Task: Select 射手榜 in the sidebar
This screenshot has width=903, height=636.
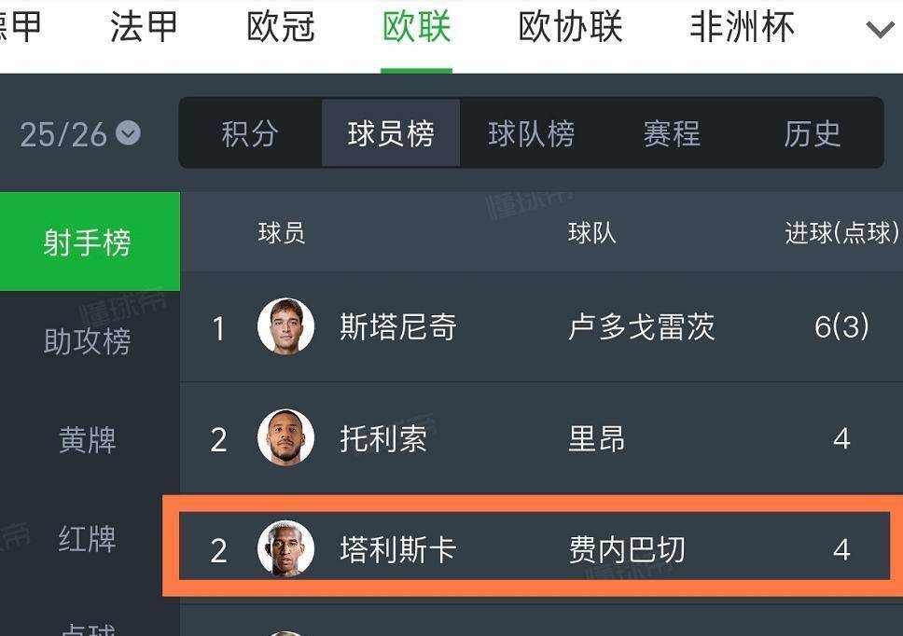Action: [88, 242]
